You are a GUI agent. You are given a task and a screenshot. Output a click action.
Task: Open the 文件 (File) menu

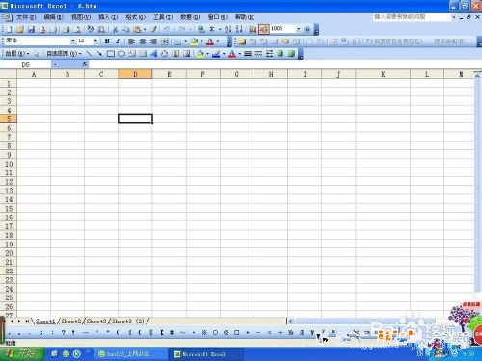[x=26, y=17]
